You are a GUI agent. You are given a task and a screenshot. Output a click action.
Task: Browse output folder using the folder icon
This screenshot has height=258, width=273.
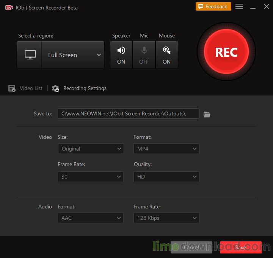(207, 114)
